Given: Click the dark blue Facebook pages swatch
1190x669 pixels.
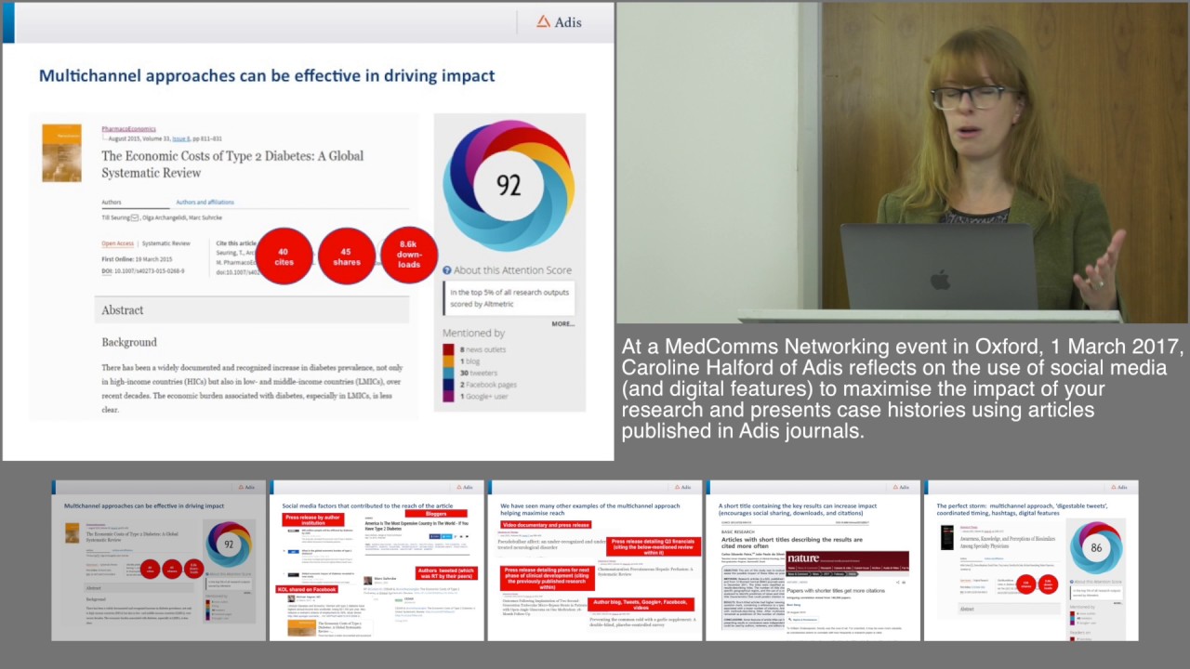Looking at the screenshot, I should click(448, 384).
